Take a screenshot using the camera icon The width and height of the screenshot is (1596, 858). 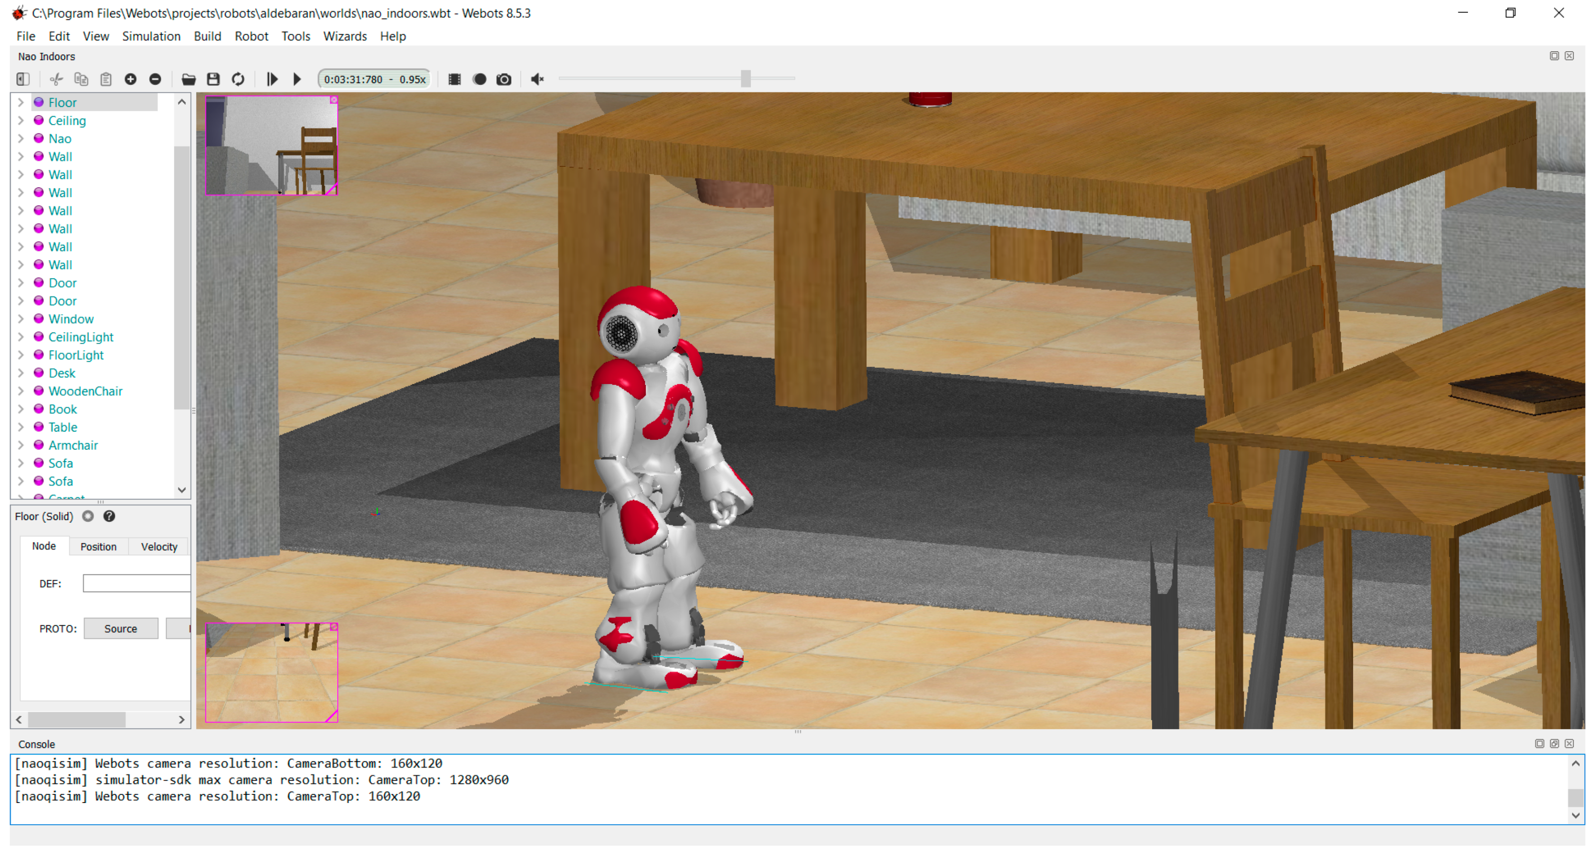tap(504, 79)
